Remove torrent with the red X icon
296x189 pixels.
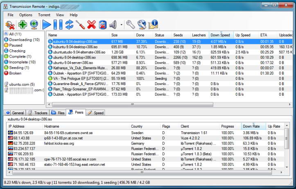[x=92, y=25]
